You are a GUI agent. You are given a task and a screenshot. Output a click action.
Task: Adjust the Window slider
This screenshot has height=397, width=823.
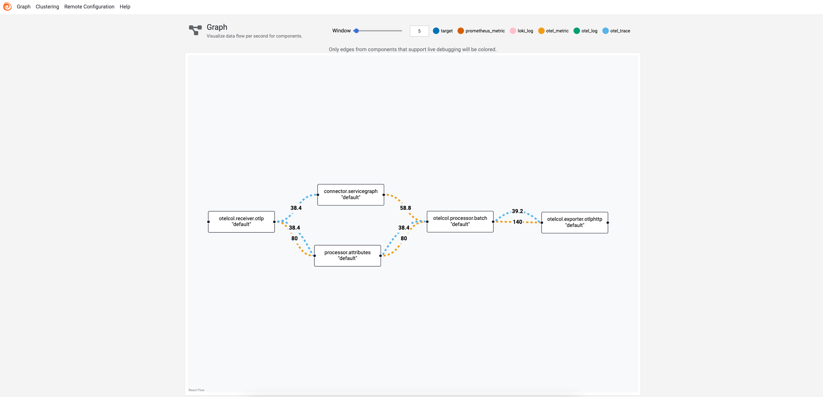click(356, 31)
